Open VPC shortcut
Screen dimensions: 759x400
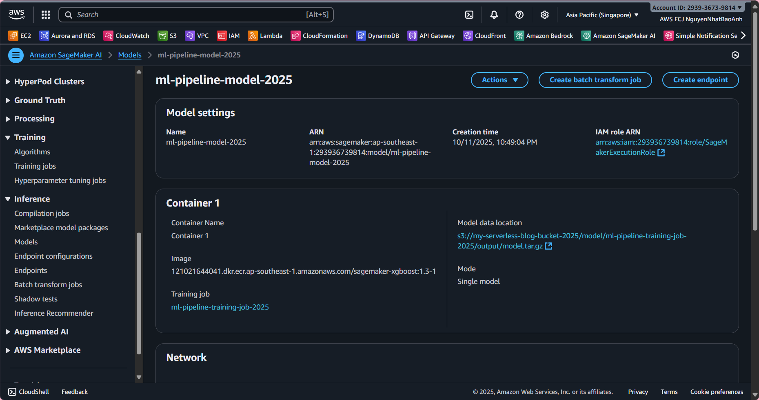197,36
